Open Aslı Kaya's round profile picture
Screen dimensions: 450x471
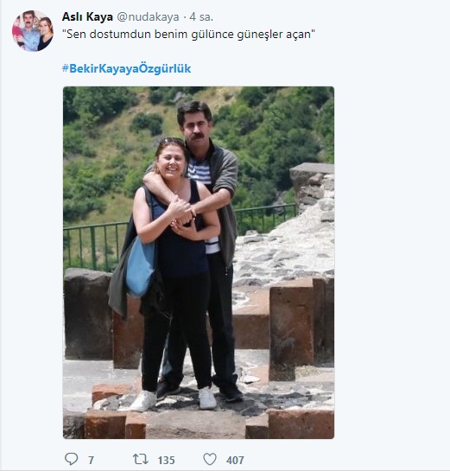[33, 30]
